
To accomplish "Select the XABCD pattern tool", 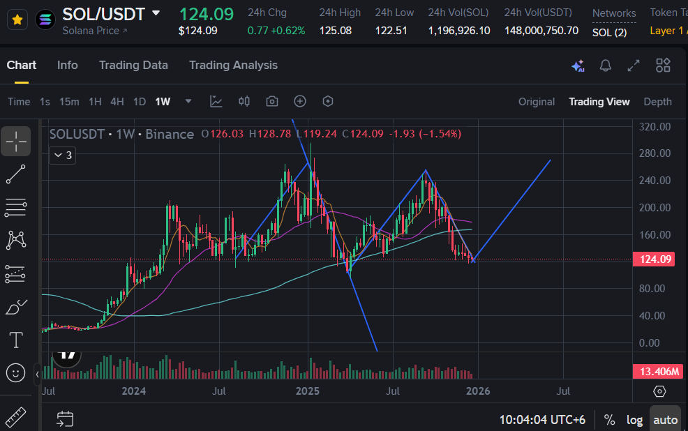I will click(x=16, y=241).
